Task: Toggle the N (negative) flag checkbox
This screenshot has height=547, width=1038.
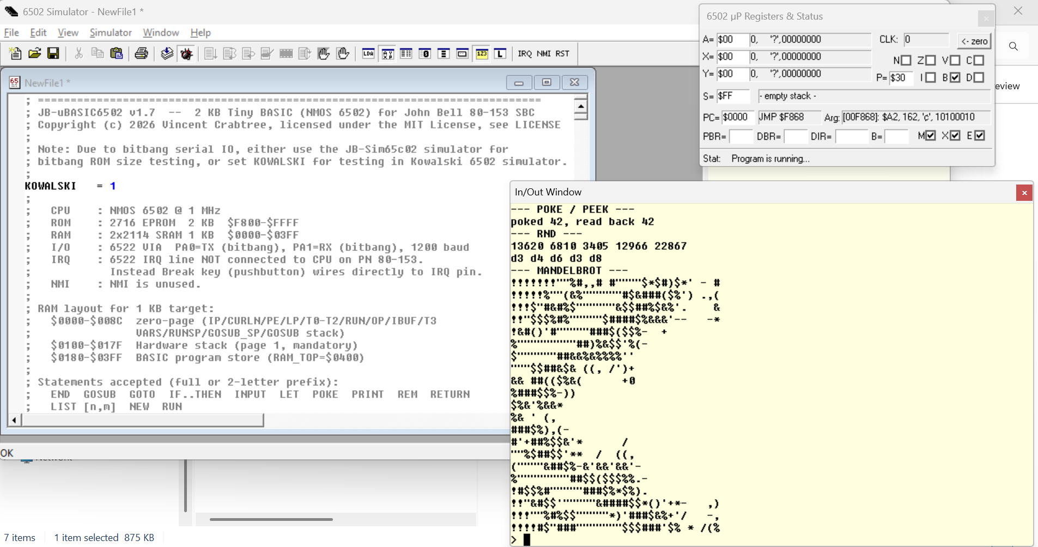Action: tap(906, 60)
